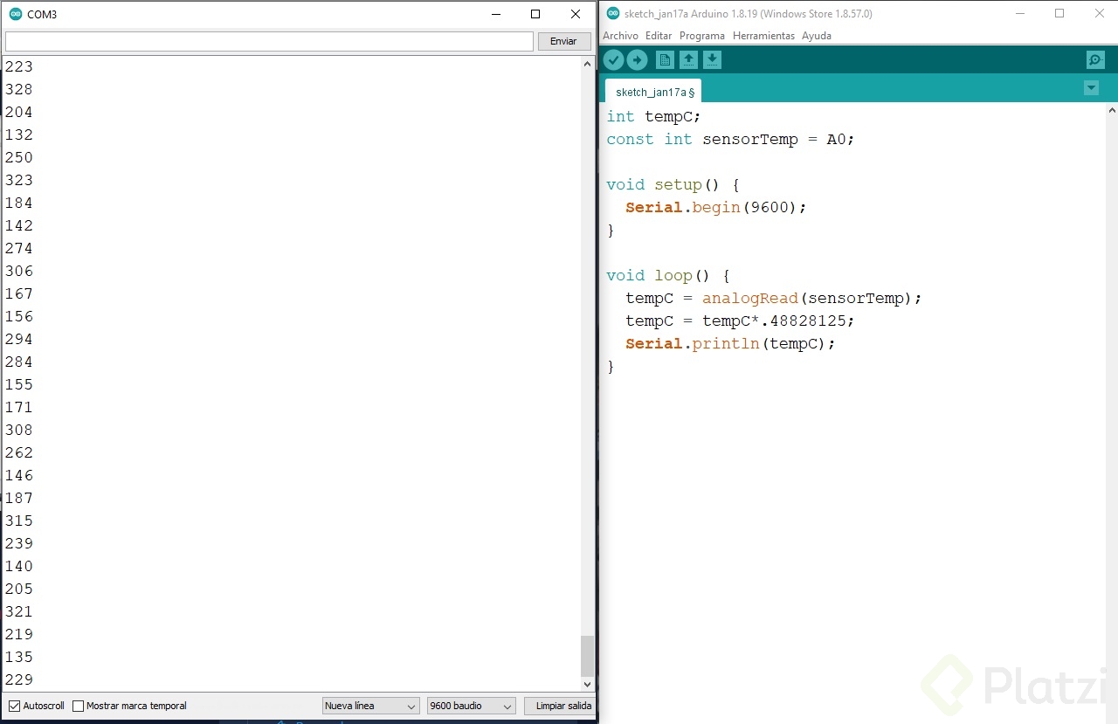Open a sketch with the up-arrow icon

click(688, 59)
